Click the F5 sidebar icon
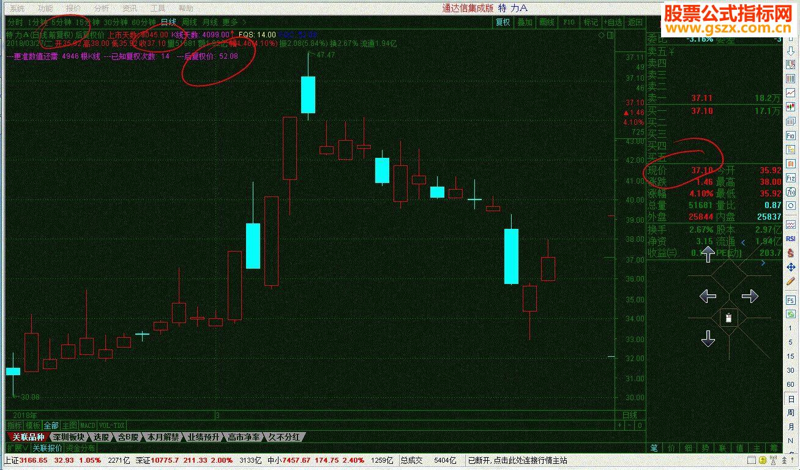800x470 pixels. pyautogui.click(x=791, y=300)
